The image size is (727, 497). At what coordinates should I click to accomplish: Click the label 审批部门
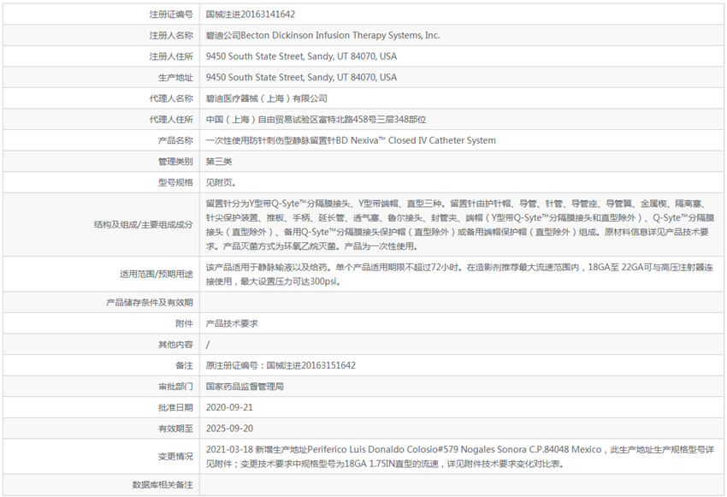pyautogui.click(x=175, y=387)
